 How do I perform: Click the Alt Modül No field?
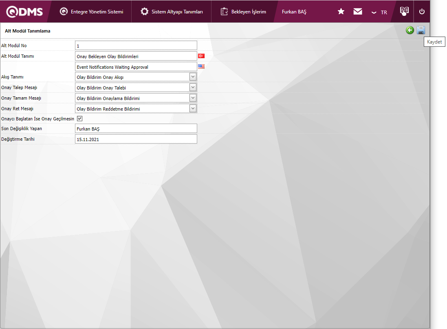coord(136,46)
